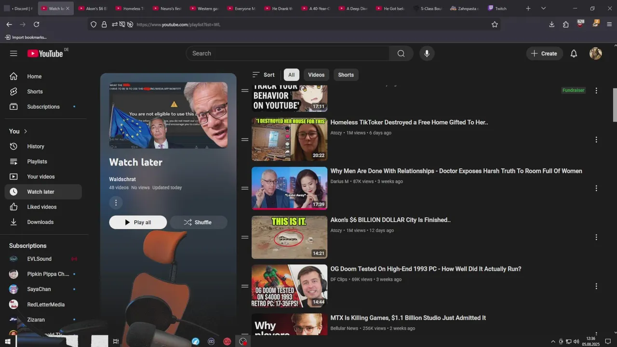The width and height of the screenshot is (617, 347).
Task: Click the YouTube search input field
Action: click(x=288, y=53)
